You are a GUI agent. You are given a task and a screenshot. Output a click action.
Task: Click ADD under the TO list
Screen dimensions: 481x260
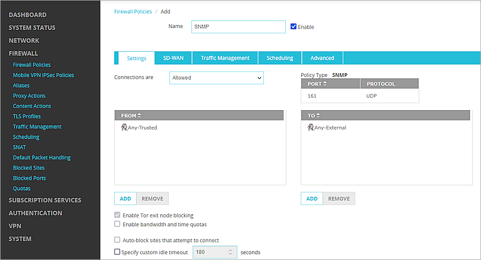tap(312, 199)
